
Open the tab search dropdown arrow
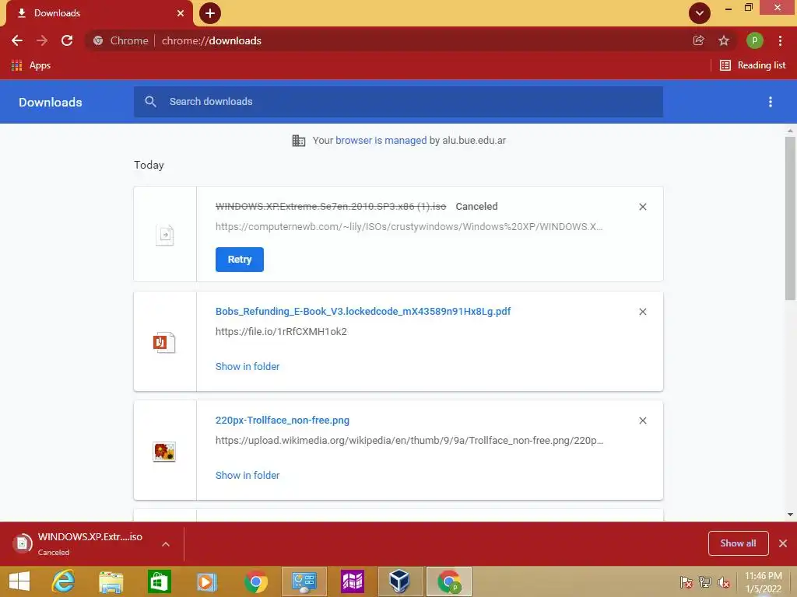point(700,13)
